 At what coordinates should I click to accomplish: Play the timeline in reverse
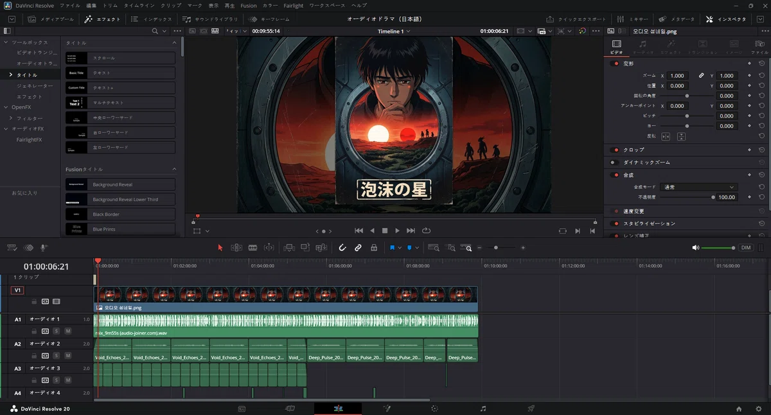[x=372, y=231]
